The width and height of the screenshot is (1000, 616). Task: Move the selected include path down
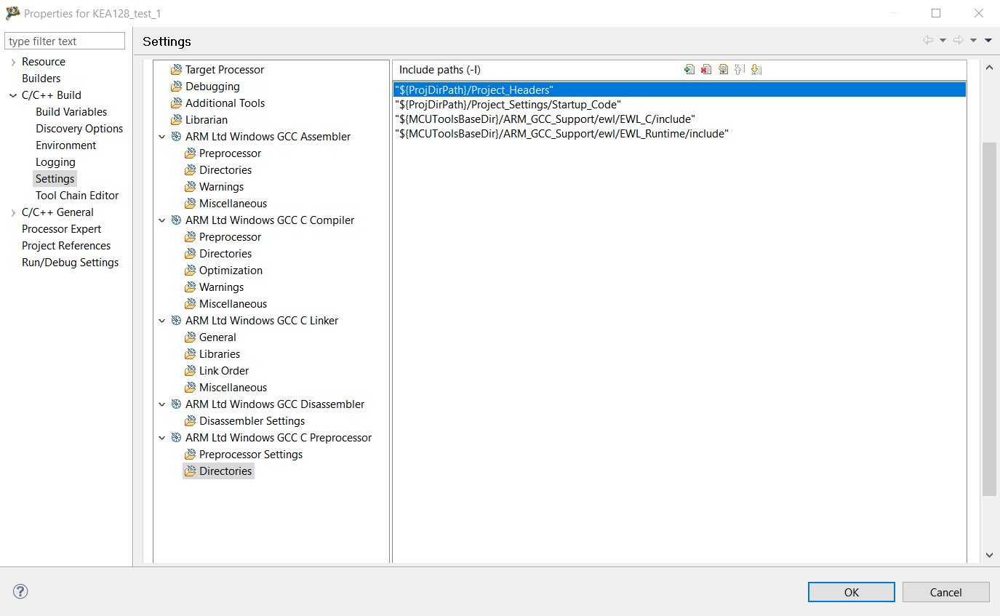coord(756,69)
